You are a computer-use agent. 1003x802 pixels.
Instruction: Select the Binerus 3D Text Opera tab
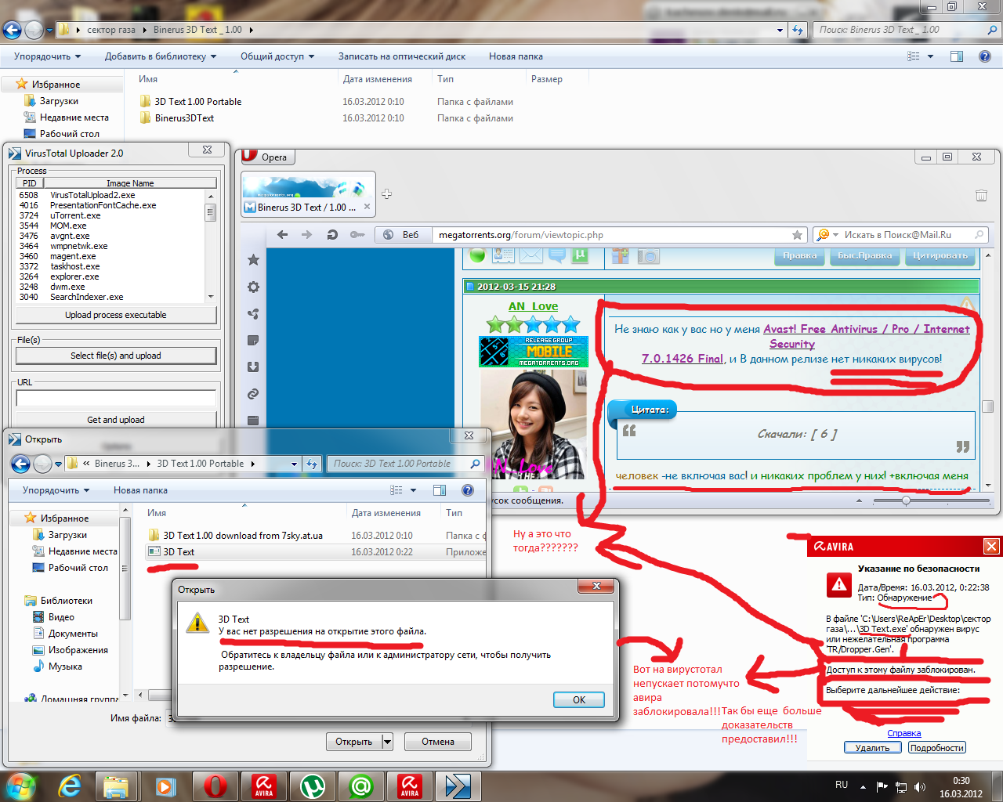[308, 194]
